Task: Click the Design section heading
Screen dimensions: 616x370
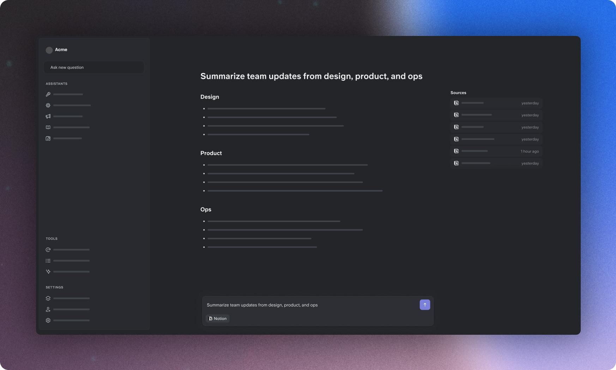Action: click(210, 97)
